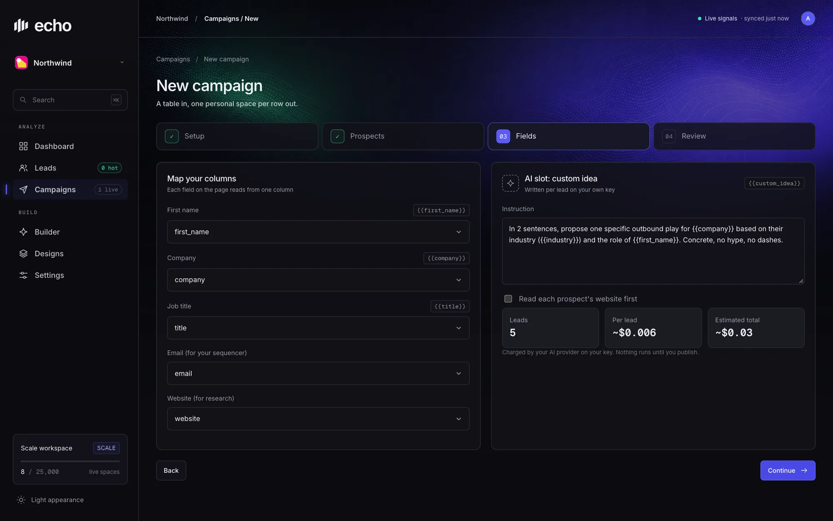Screen dimensions: 833x521
Task: Go to the Prospects step tab
Action: point(403,136)
